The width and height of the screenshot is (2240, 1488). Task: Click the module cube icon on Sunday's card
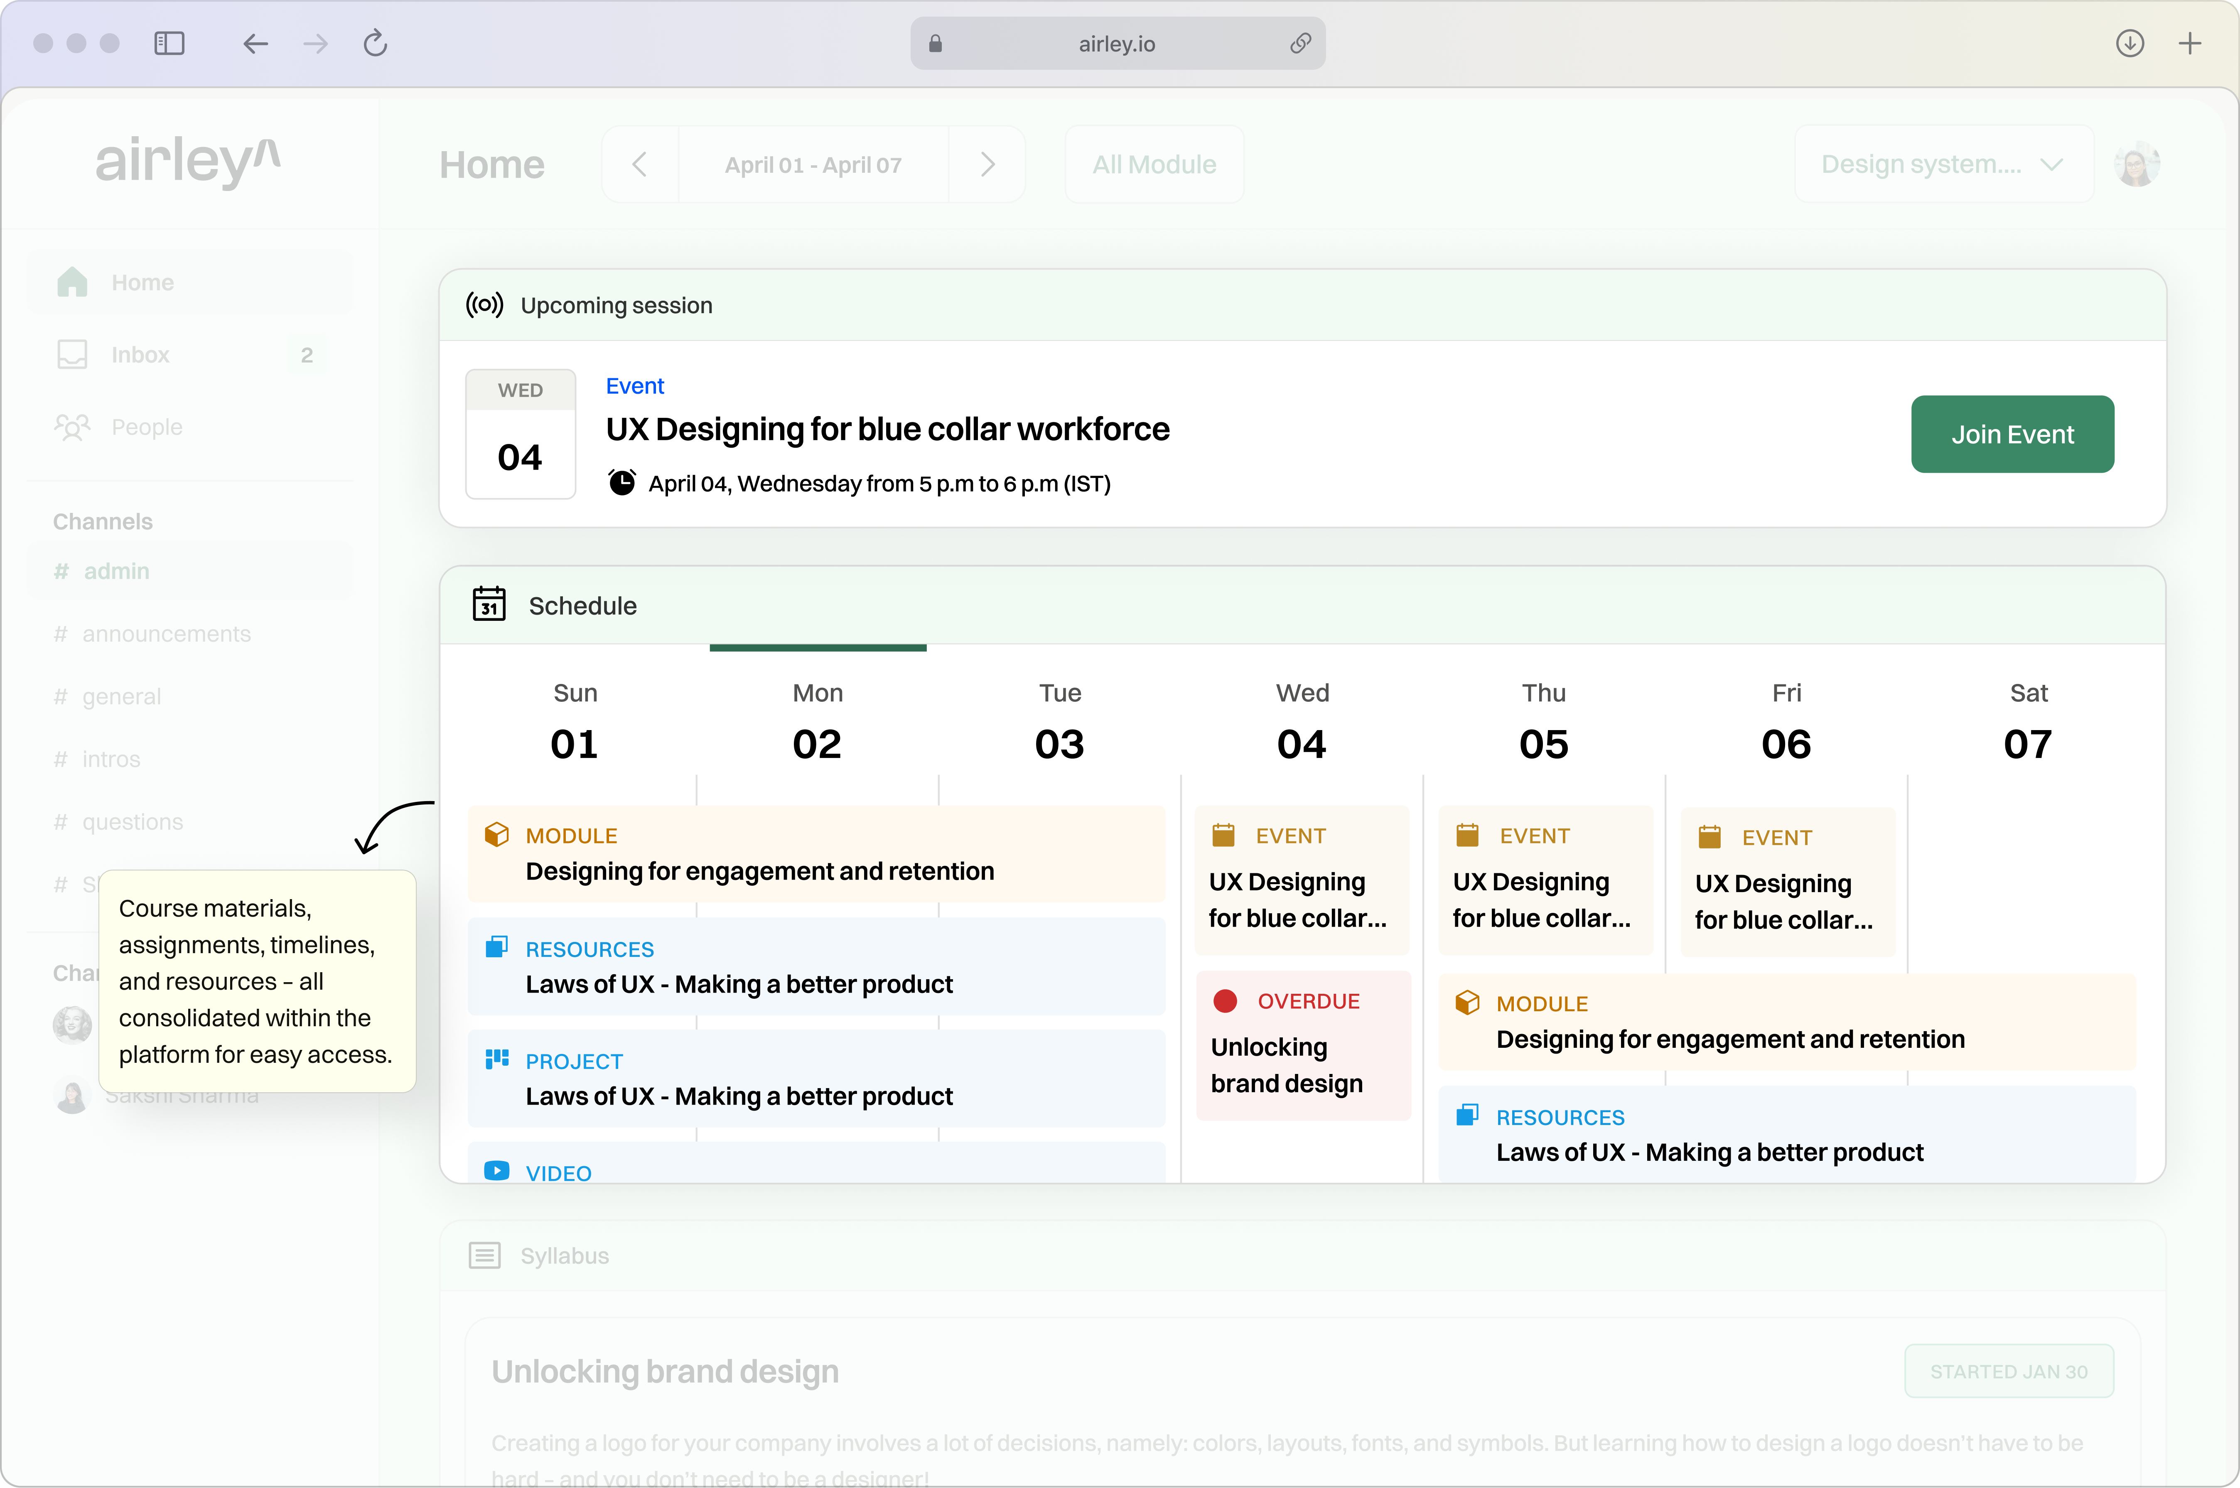(x=496, y=834)
